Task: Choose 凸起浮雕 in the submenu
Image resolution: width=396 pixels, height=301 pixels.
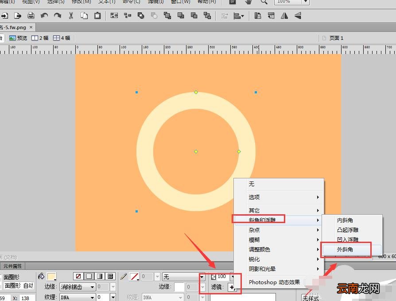Action: (352, 230)
